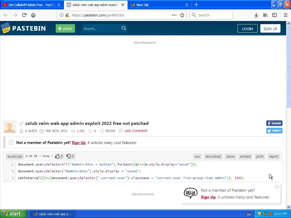The height and width of the screenshot is (218, 291).
Task: Toggle the Firefox sidebar icon
Action: 275,15
